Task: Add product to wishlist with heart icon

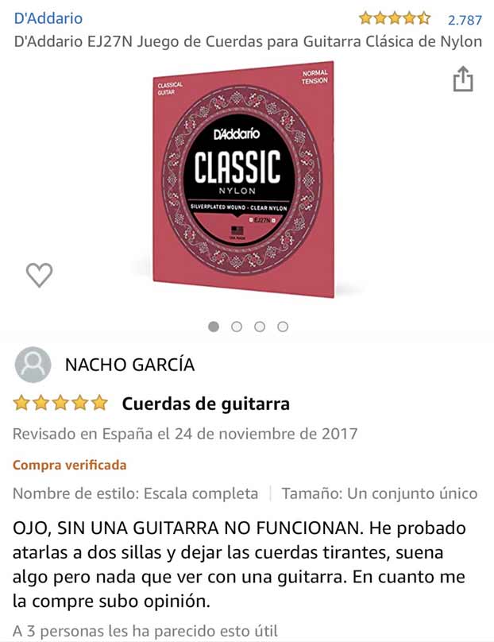Action: pos(39,275)
